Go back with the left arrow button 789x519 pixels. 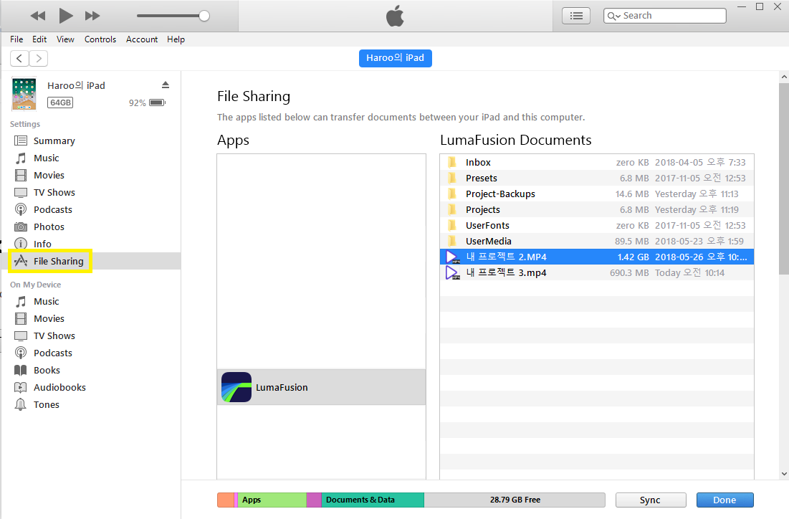[x=19, y=58]
